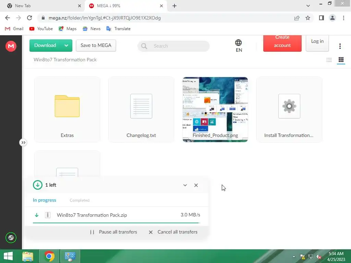Open the Control Panel taskbar icon
The width and height of the screenshot is (351, 263).
pyautogui.click(x=70, y=256)
